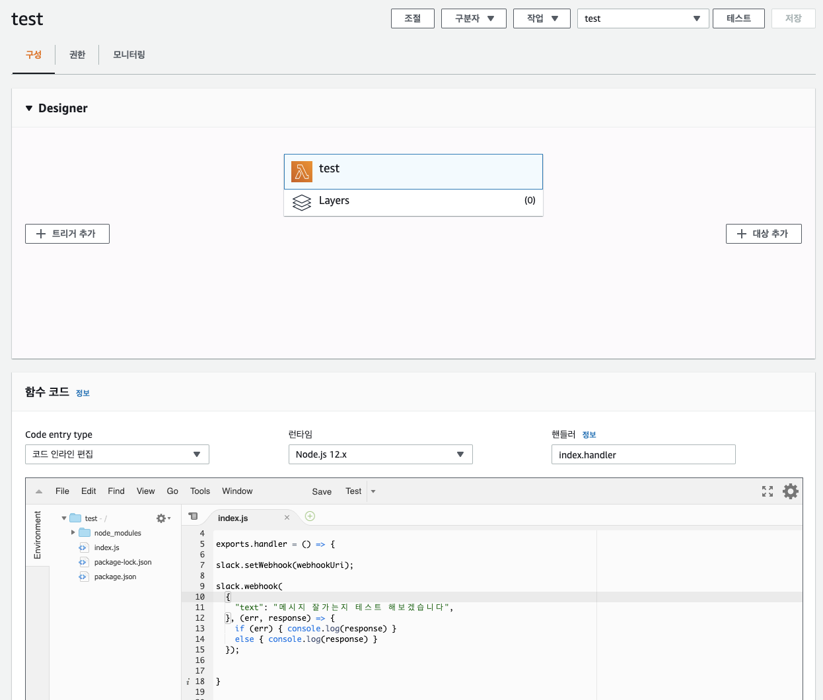Collapse the Designer section
The image size is (823, 700).
tap(29, 108)
